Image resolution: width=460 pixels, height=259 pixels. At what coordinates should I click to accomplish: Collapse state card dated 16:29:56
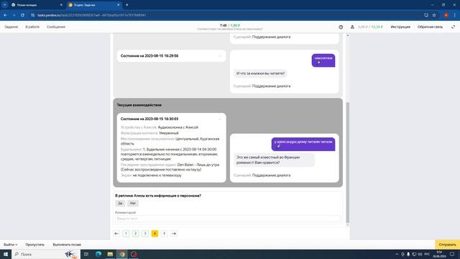point(220,56)
